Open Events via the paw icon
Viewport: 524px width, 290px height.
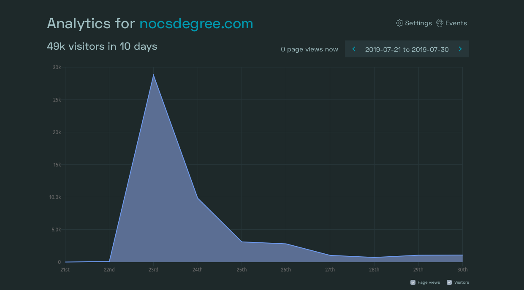(440, 23)
